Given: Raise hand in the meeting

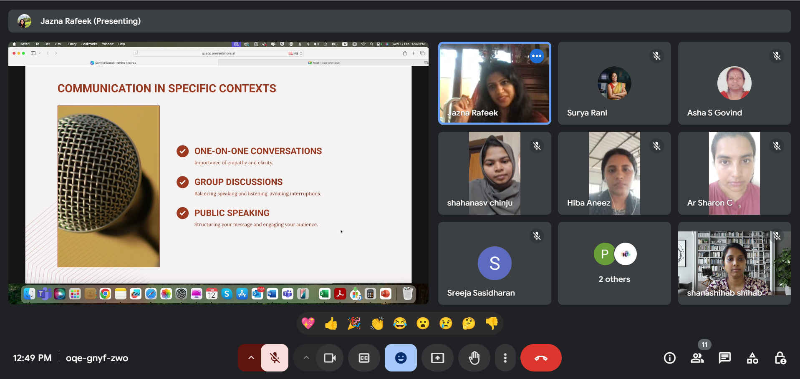Looking at the screenshot, I should click(474, 358).
